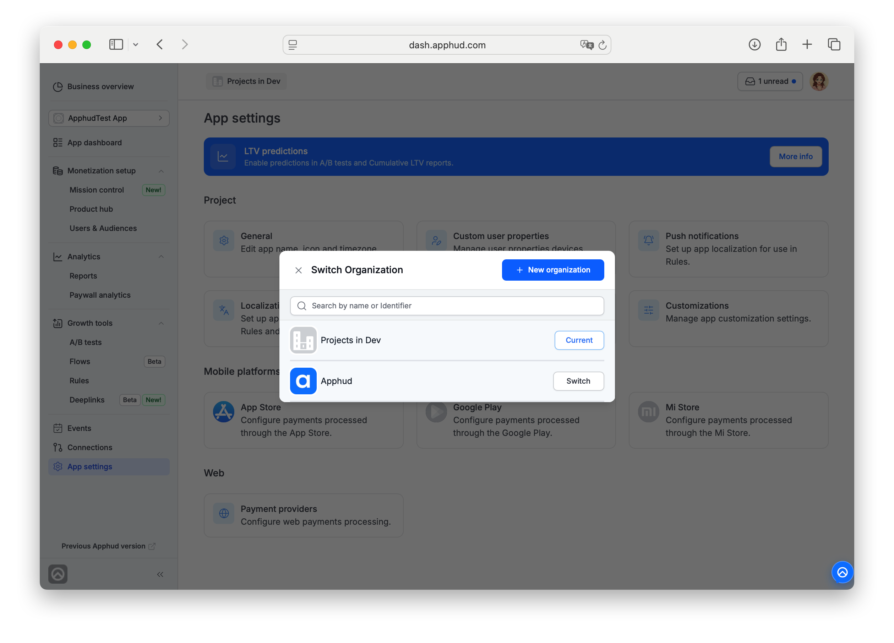Image resolution: width=894 pixels, height=643 pixels.
Task: Close the Switch Organization dialog
Action: [x=298, y=270]
